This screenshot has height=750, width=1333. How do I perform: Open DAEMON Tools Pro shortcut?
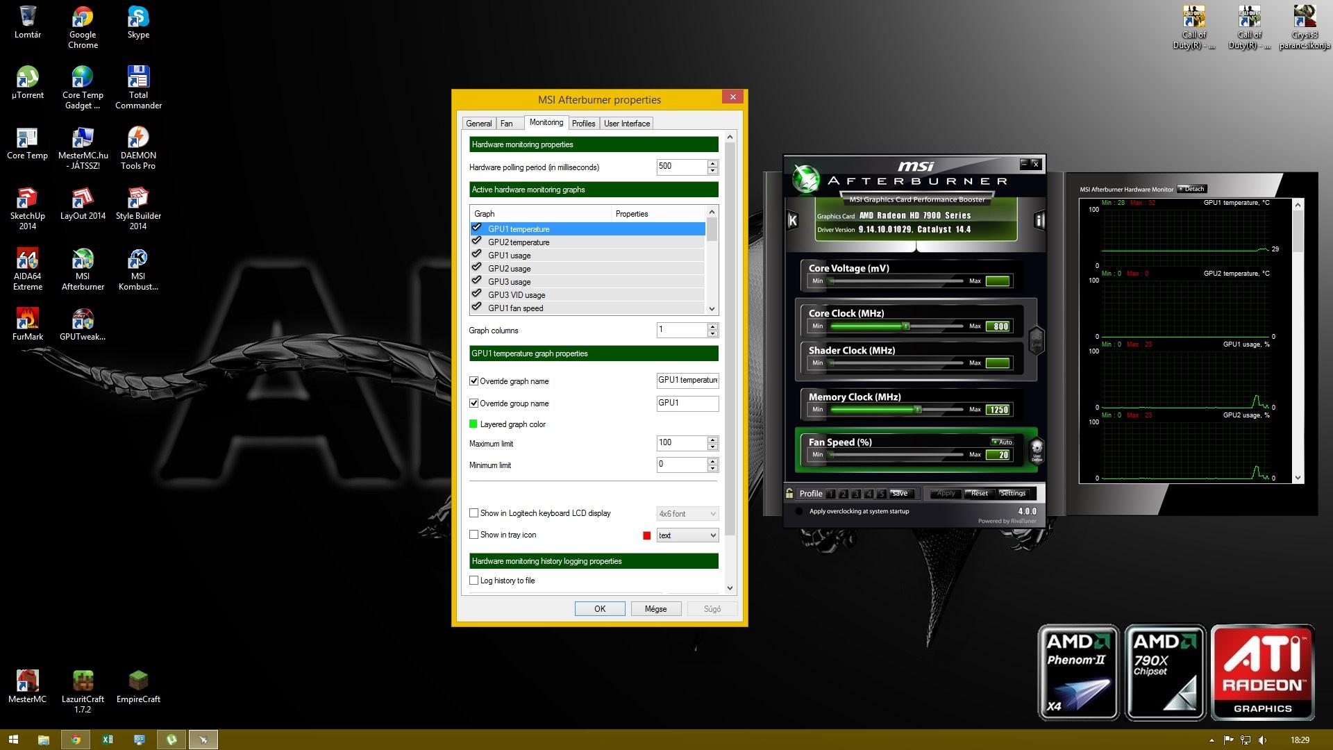click(x=138, y=148)
